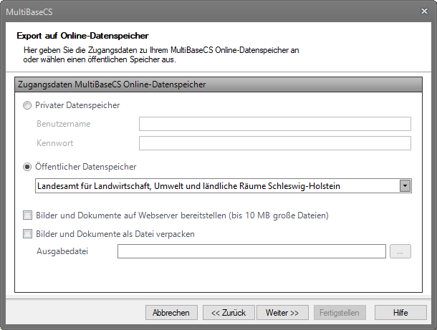Screen dimensions: 437x330
Task: Tick Bilder und Dokumente als Datei verpacken
Action: pos(27,233)
